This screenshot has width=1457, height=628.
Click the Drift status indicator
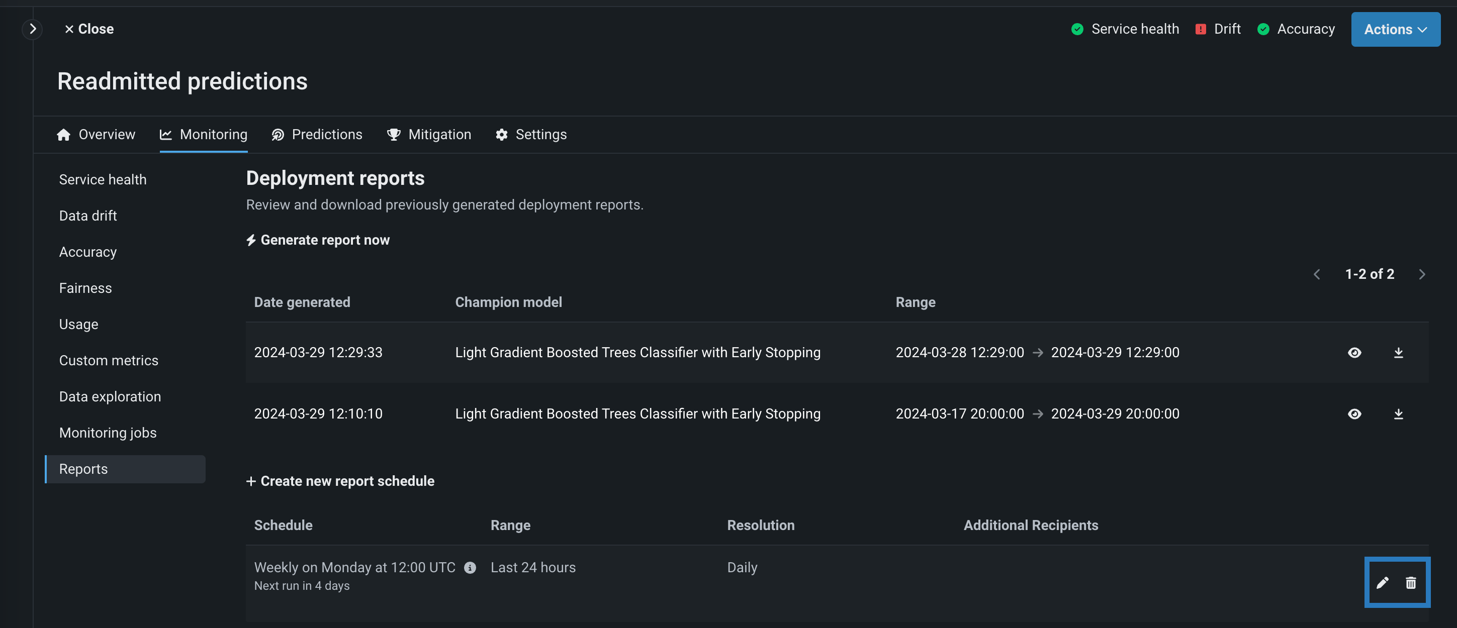1218,29
